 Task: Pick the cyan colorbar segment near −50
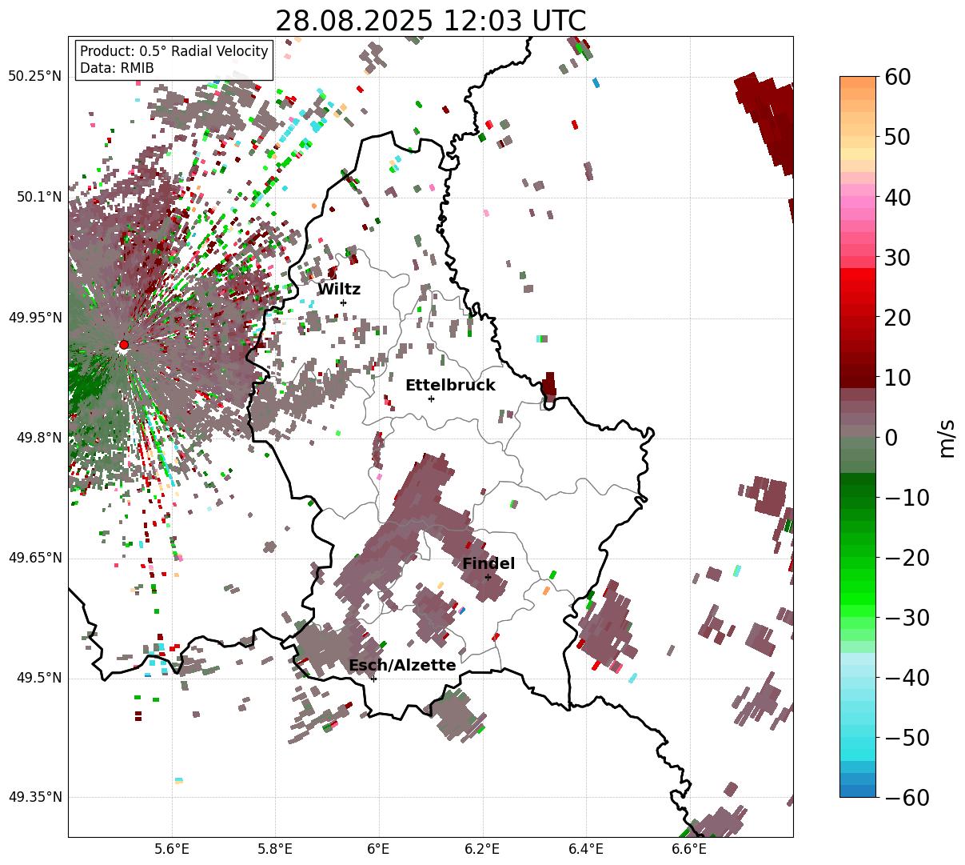pos(858,743)
